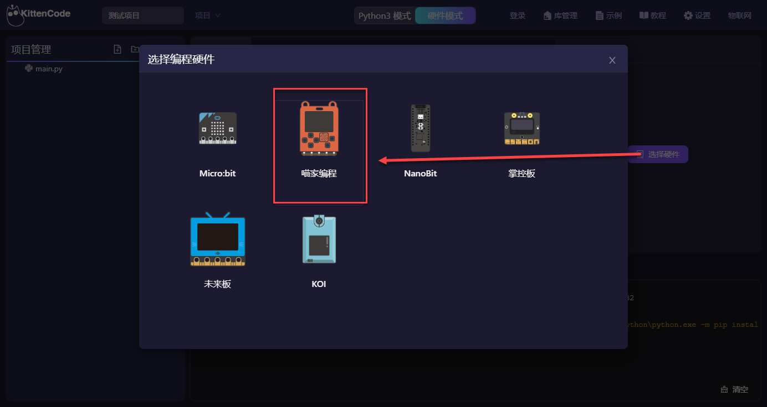Select the 掌控板 board icon
The width and height of the screenshot is (767, 407).
[x=521, y=128]
